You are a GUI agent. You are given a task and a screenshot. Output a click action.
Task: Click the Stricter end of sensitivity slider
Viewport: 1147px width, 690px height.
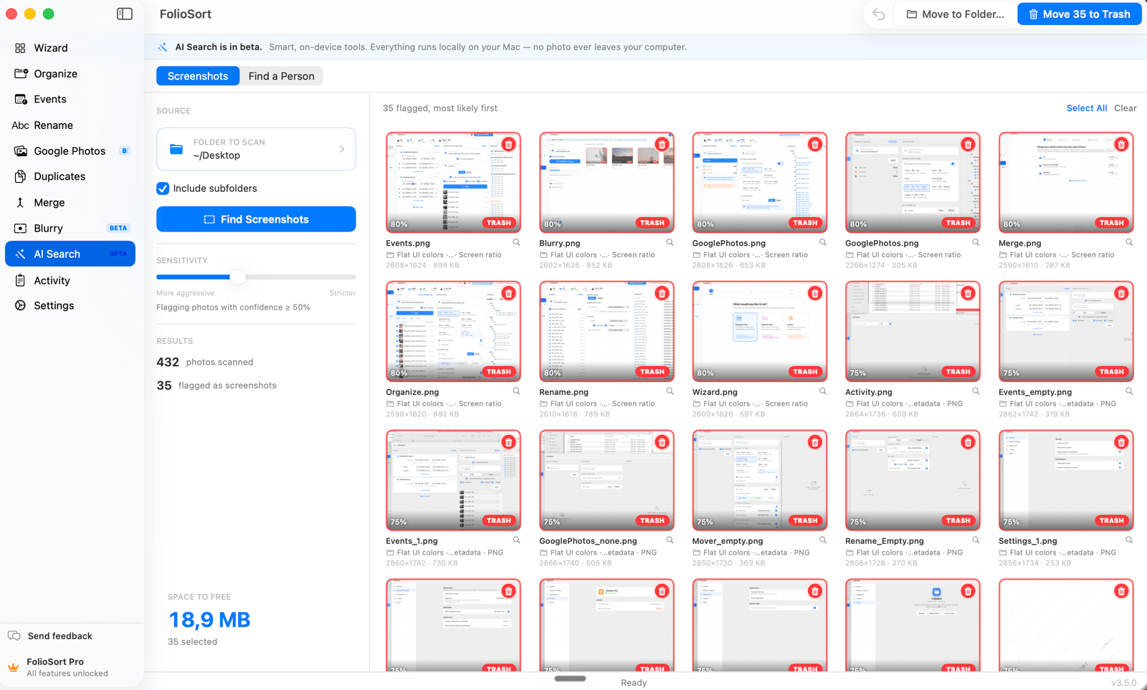pos(342,292)
